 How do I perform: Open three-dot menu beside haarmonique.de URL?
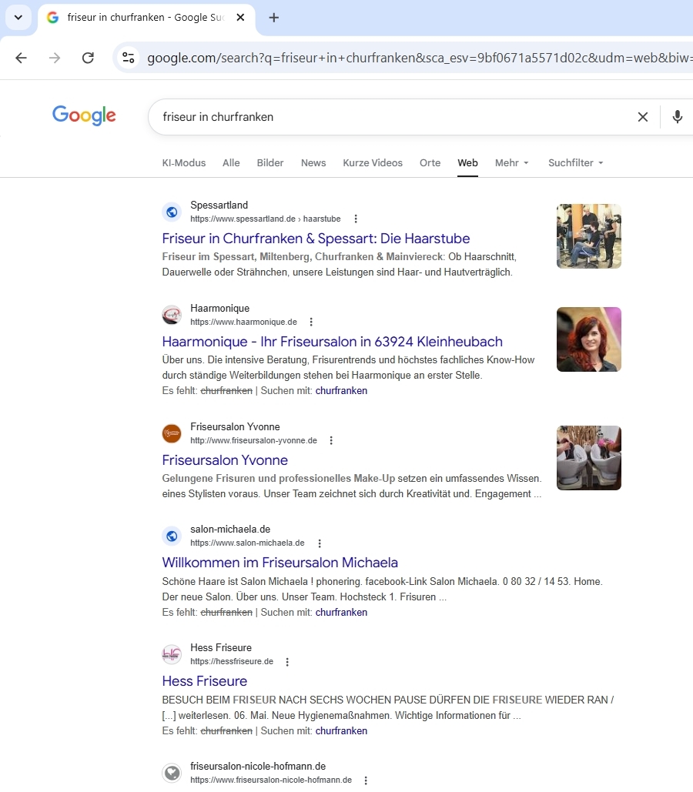point(311,322)
